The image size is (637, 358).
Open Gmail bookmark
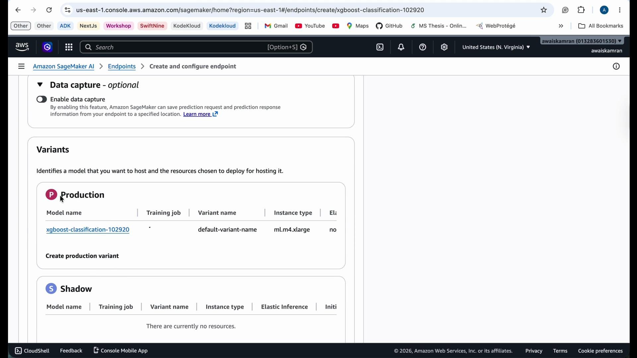coord(276,26)
